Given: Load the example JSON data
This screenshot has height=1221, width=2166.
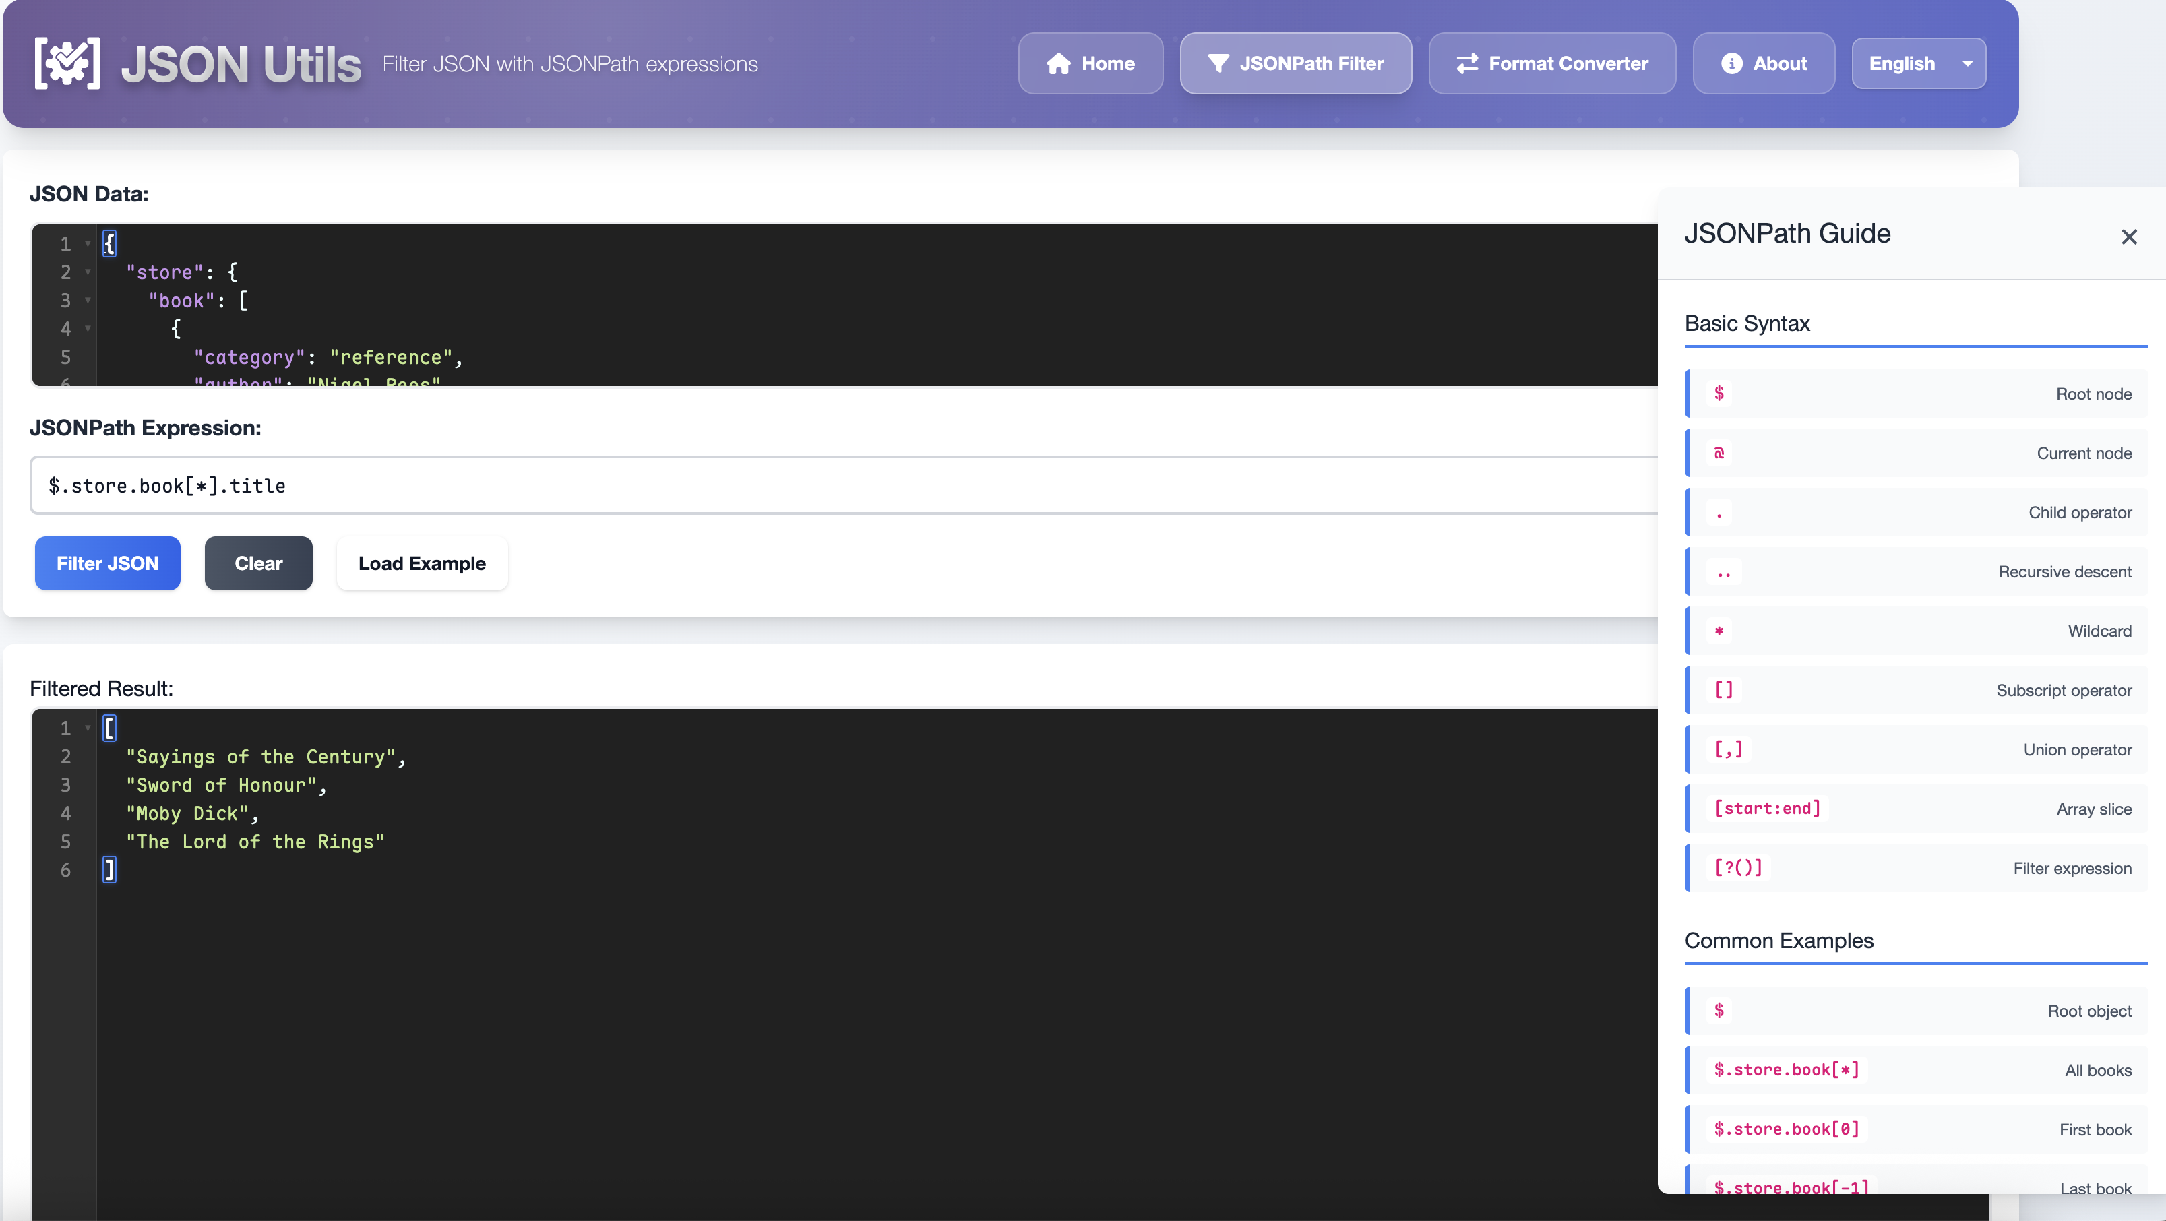Looking at the screenshot, I should point(421,563).
